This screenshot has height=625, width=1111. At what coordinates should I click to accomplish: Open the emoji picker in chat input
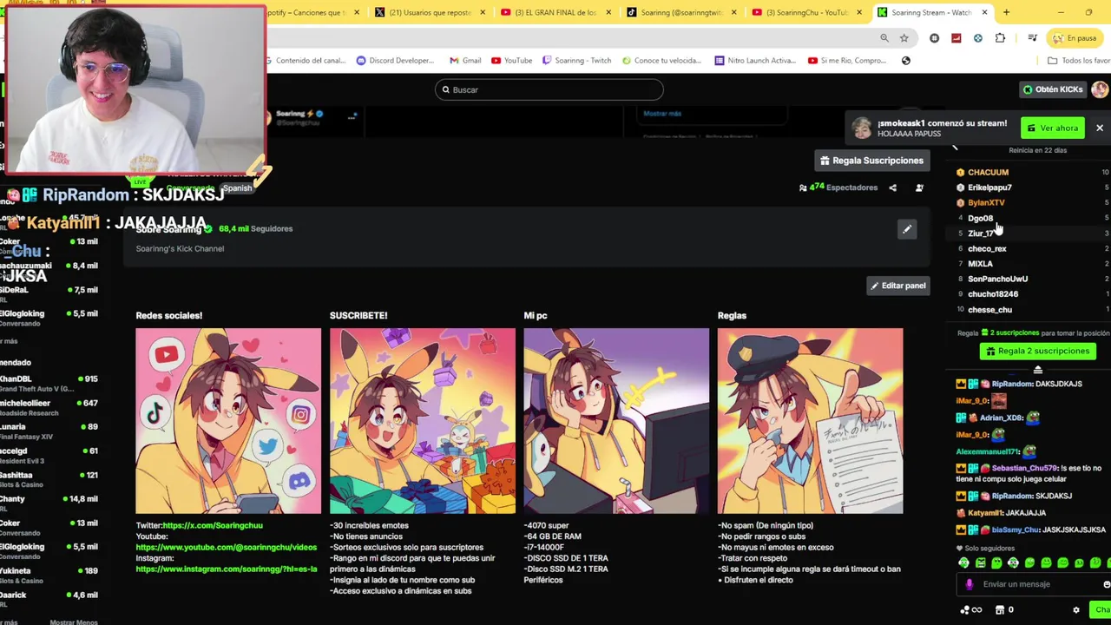tap(1107, 584)
